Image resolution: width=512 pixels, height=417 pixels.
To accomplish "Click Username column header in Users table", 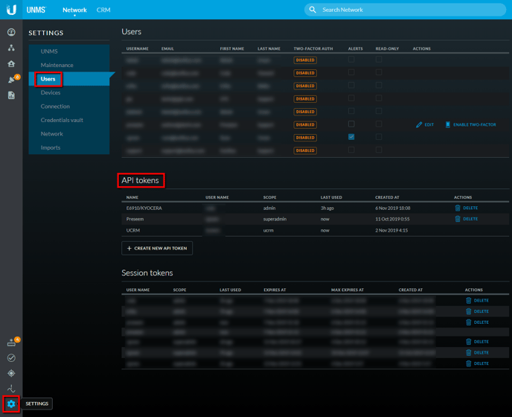I will click(x=138, y=48).
